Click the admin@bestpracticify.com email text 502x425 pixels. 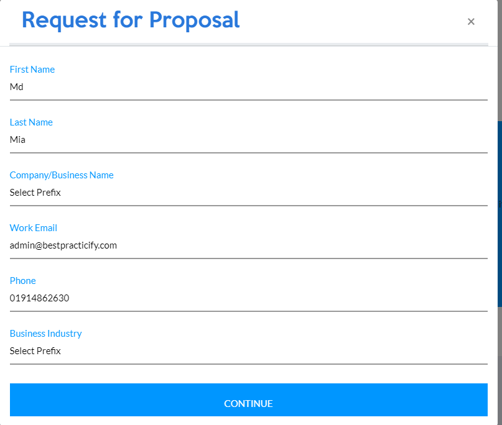click(63, 245)
